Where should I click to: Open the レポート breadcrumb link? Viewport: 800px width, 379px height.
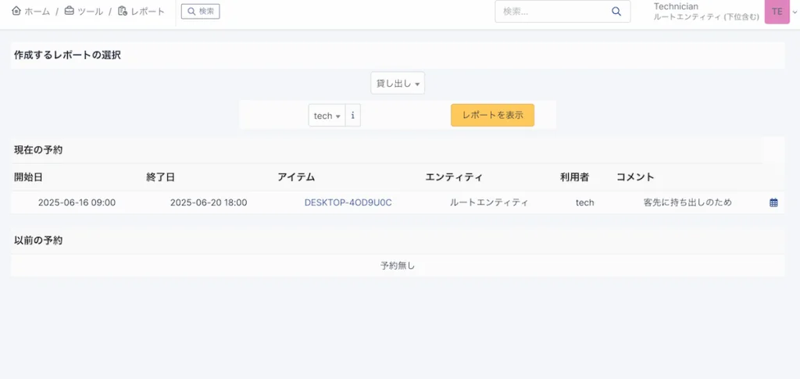point(141,11)
